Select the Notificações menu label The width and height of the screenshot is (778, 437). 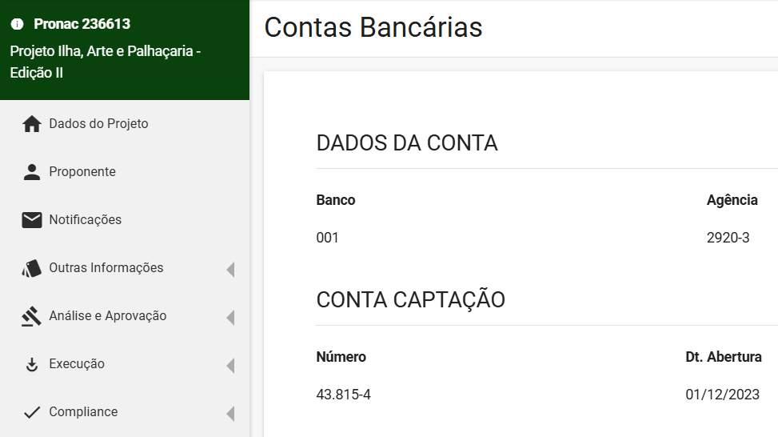[x=86, y=220]
